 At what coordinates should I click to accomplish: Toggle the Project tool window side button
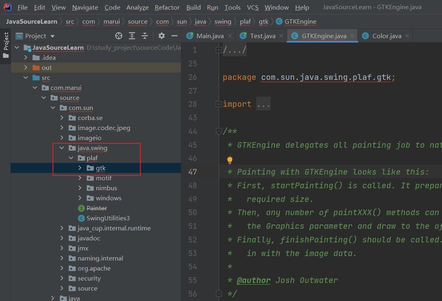pyautogui.click(x=6, y=44)
